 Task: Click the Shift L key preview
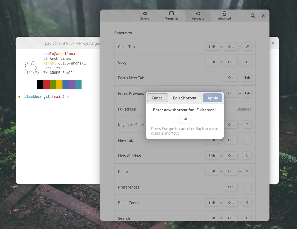coord(185,119)
